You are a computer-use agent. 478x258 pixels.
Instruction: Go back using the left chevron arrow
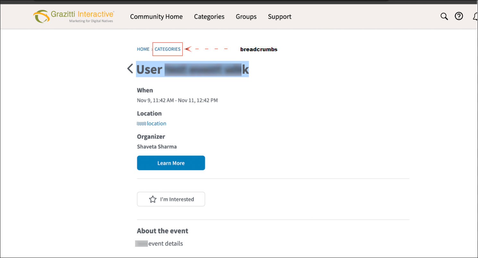[x=130, y=69]
